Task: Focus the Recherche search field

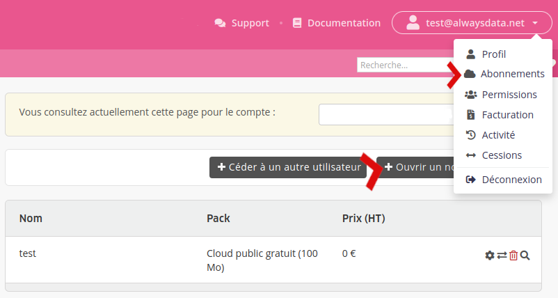Action: [x=405, y=65]
